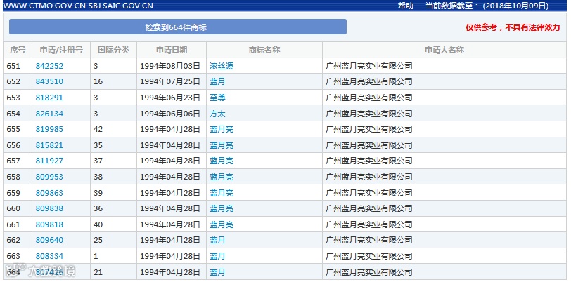This screenshot has width=571, height=282.
Task: Open the trademark name 浓丝源
Action: pos(222,66)
